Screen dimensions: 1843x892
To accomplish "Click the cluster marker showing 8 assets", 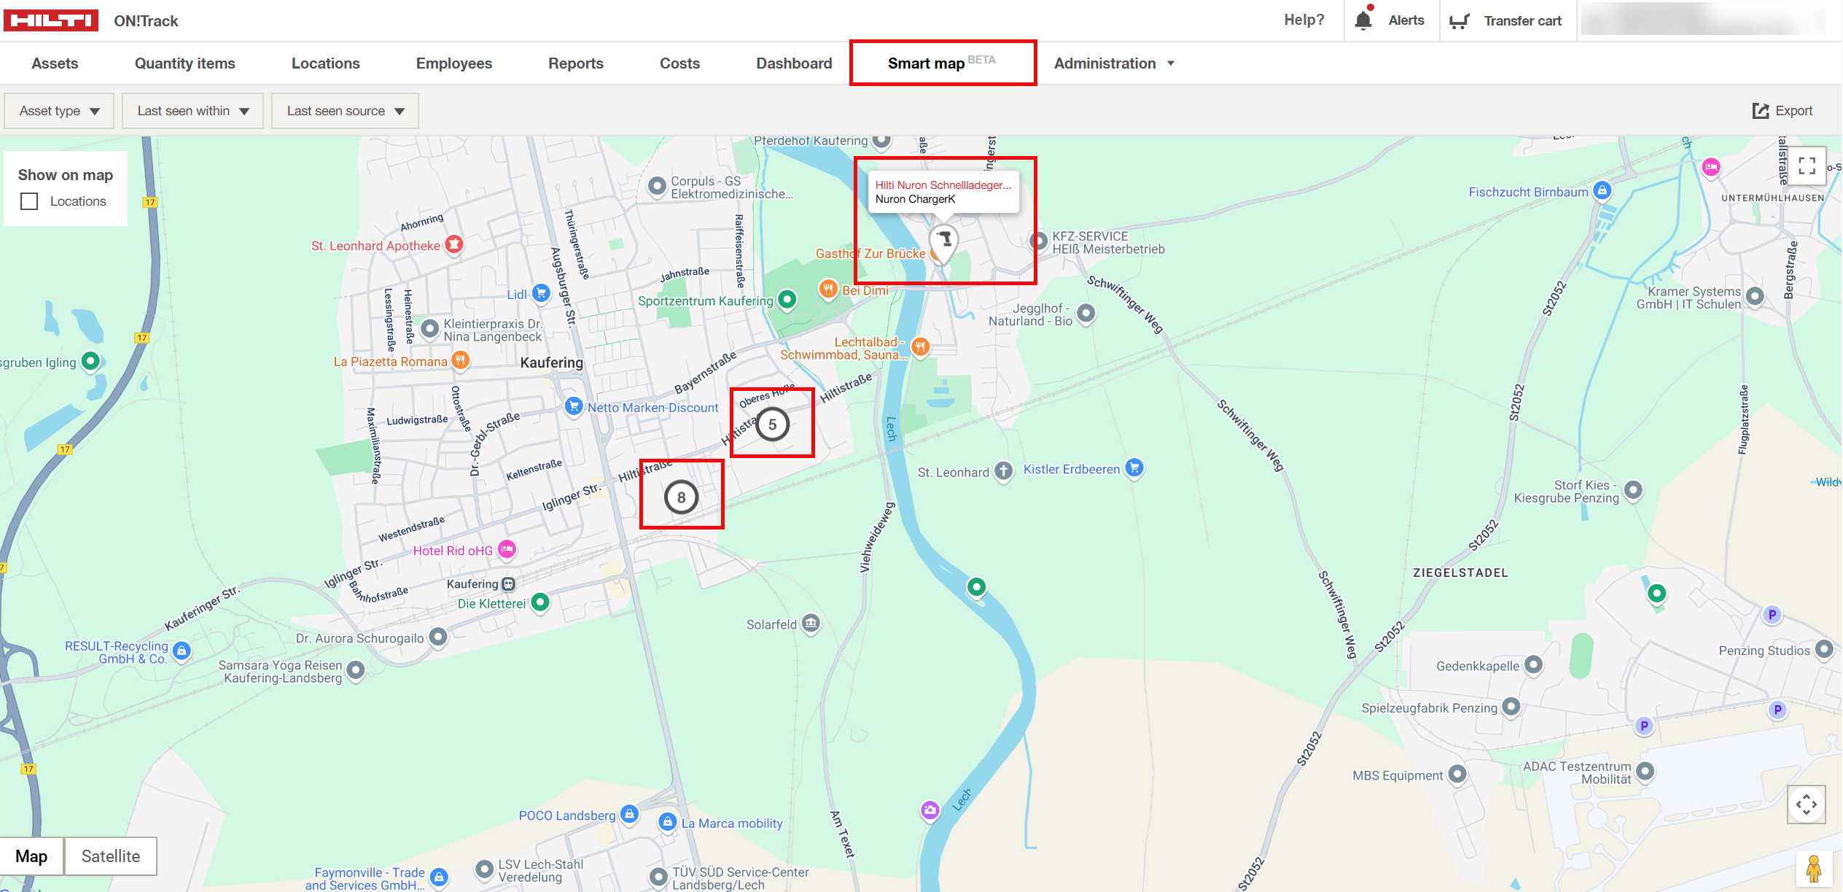I will [x=681, y=496].
